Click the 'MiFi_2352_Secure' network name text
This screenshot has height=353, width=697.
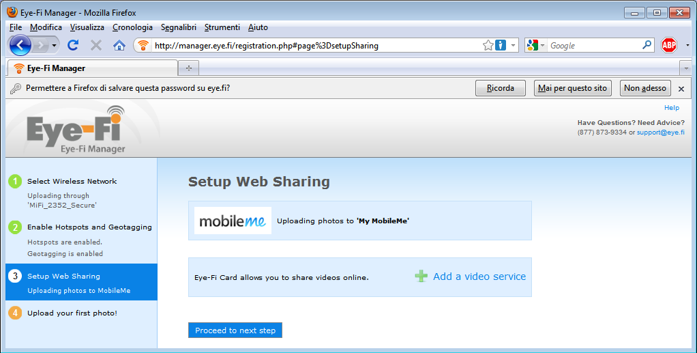coord(62,206)
